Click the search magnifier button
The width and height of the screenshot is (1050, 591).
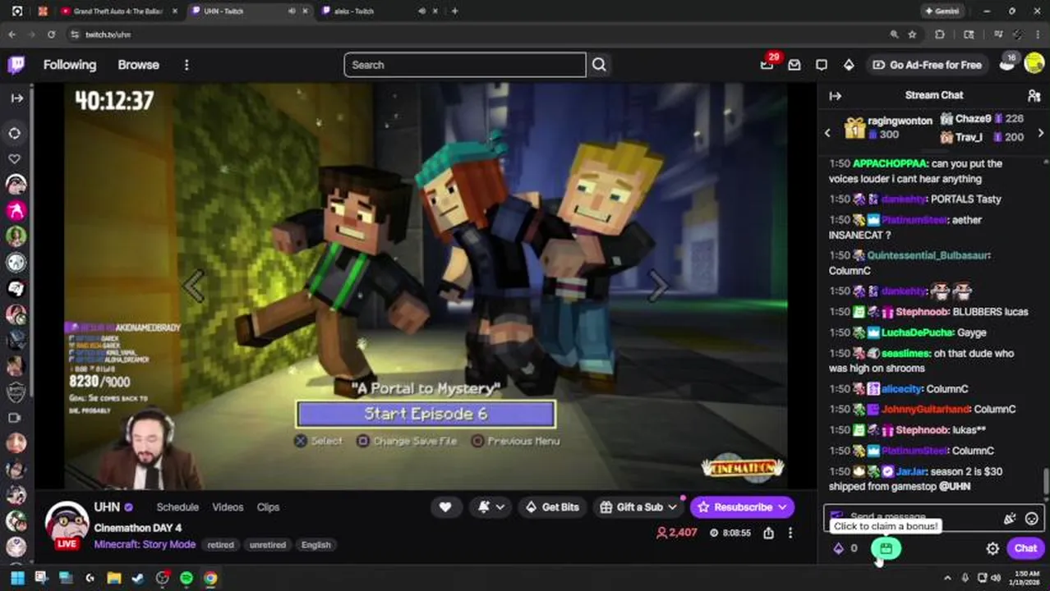point(599,65)
